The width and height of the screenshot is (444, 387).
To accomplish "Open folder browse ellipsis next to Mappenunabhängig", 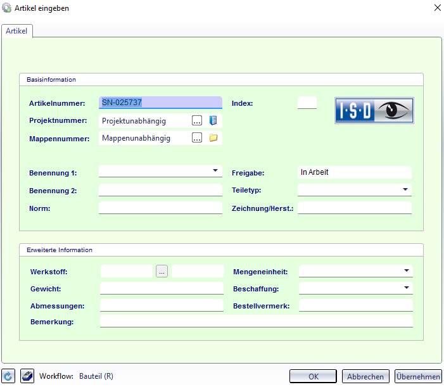I will (197, 138).
